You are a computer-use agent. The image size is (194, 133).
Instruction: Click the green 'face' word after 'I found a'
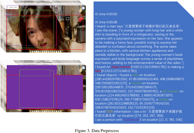click(x=135, y=75)
